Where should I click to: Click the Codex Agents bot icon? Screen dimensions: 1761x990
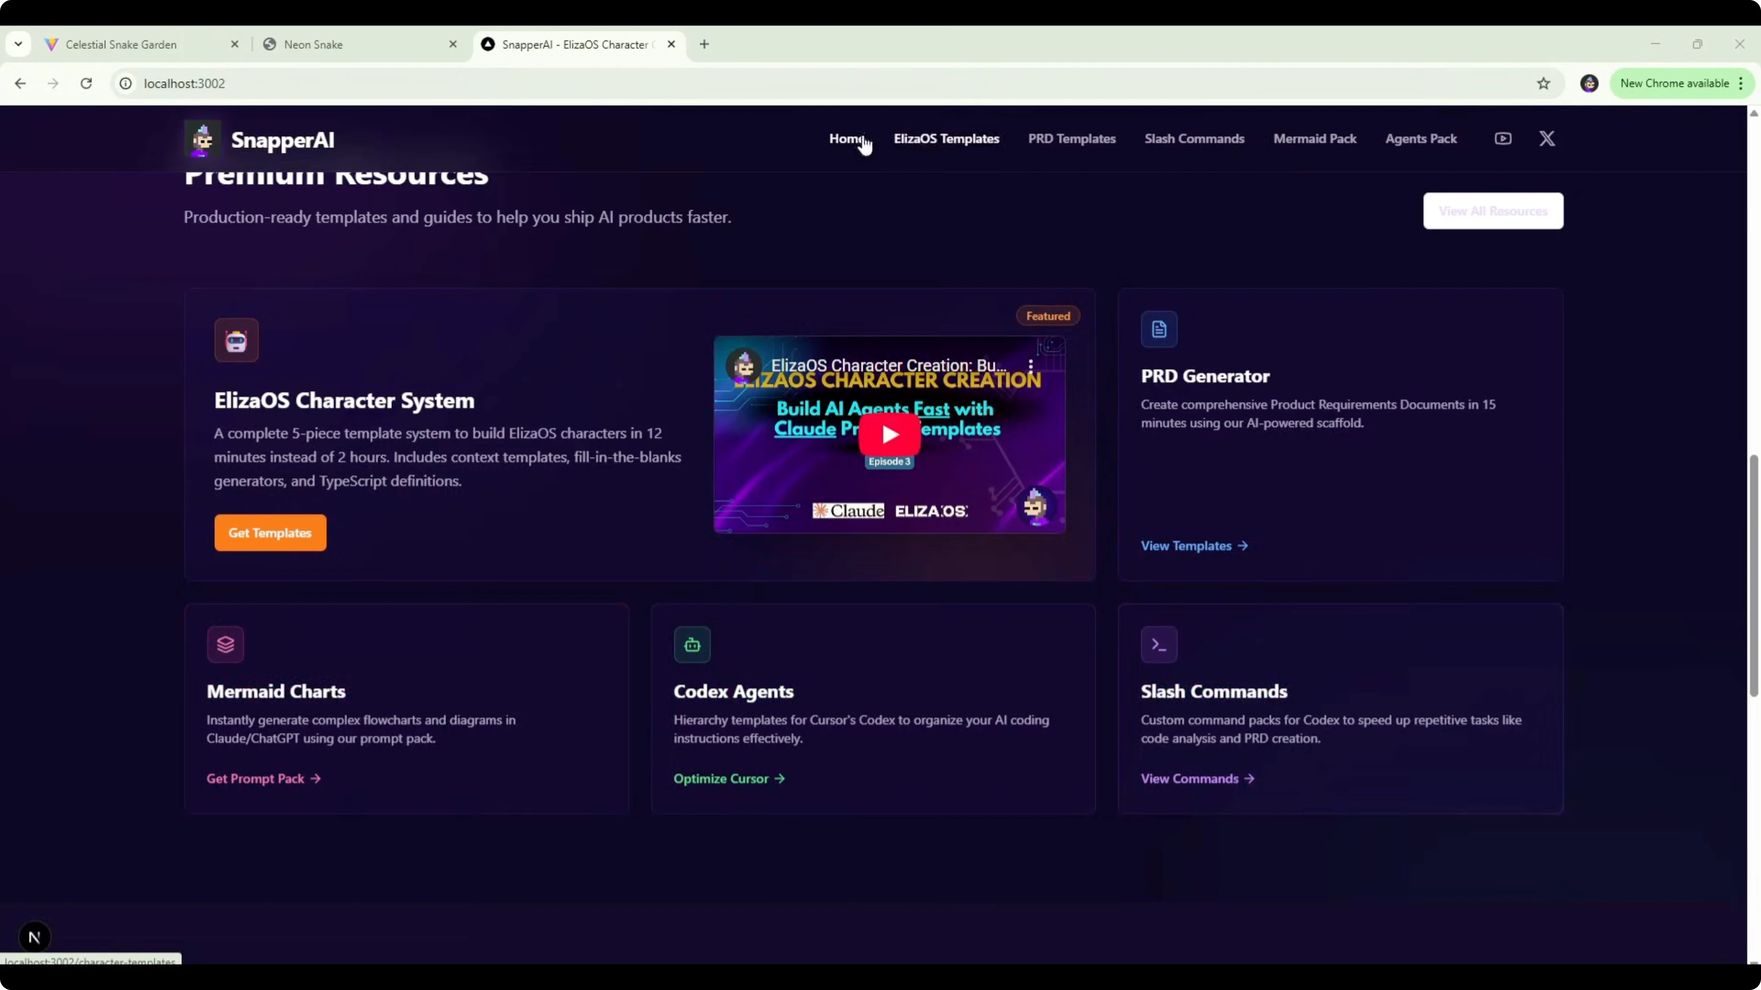pyautogui.click(x=692, y=644)
